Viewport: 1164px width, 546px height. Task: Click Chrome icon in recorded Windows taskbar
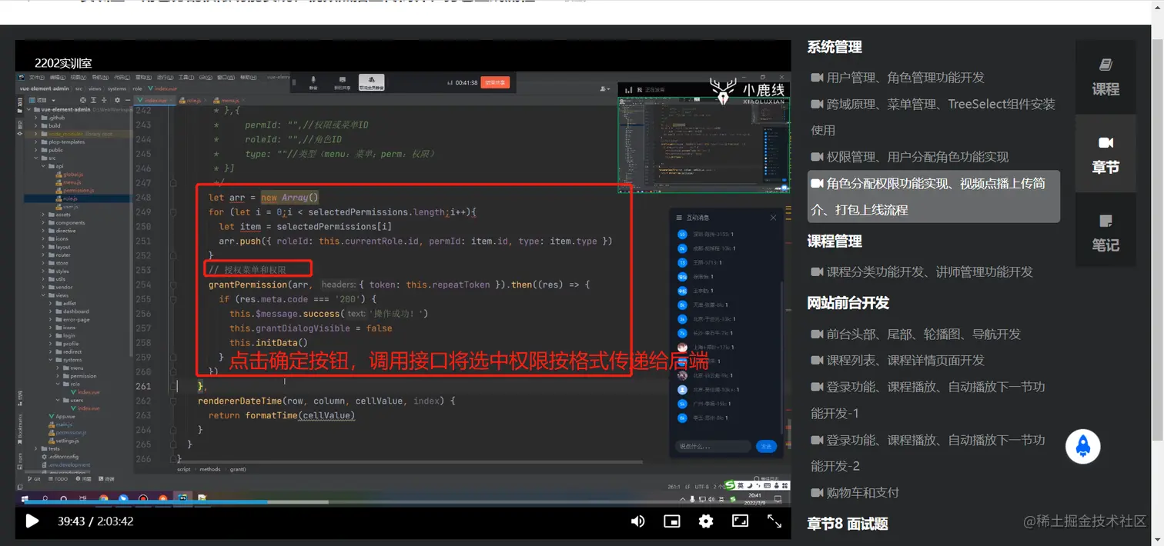(104, 497)
